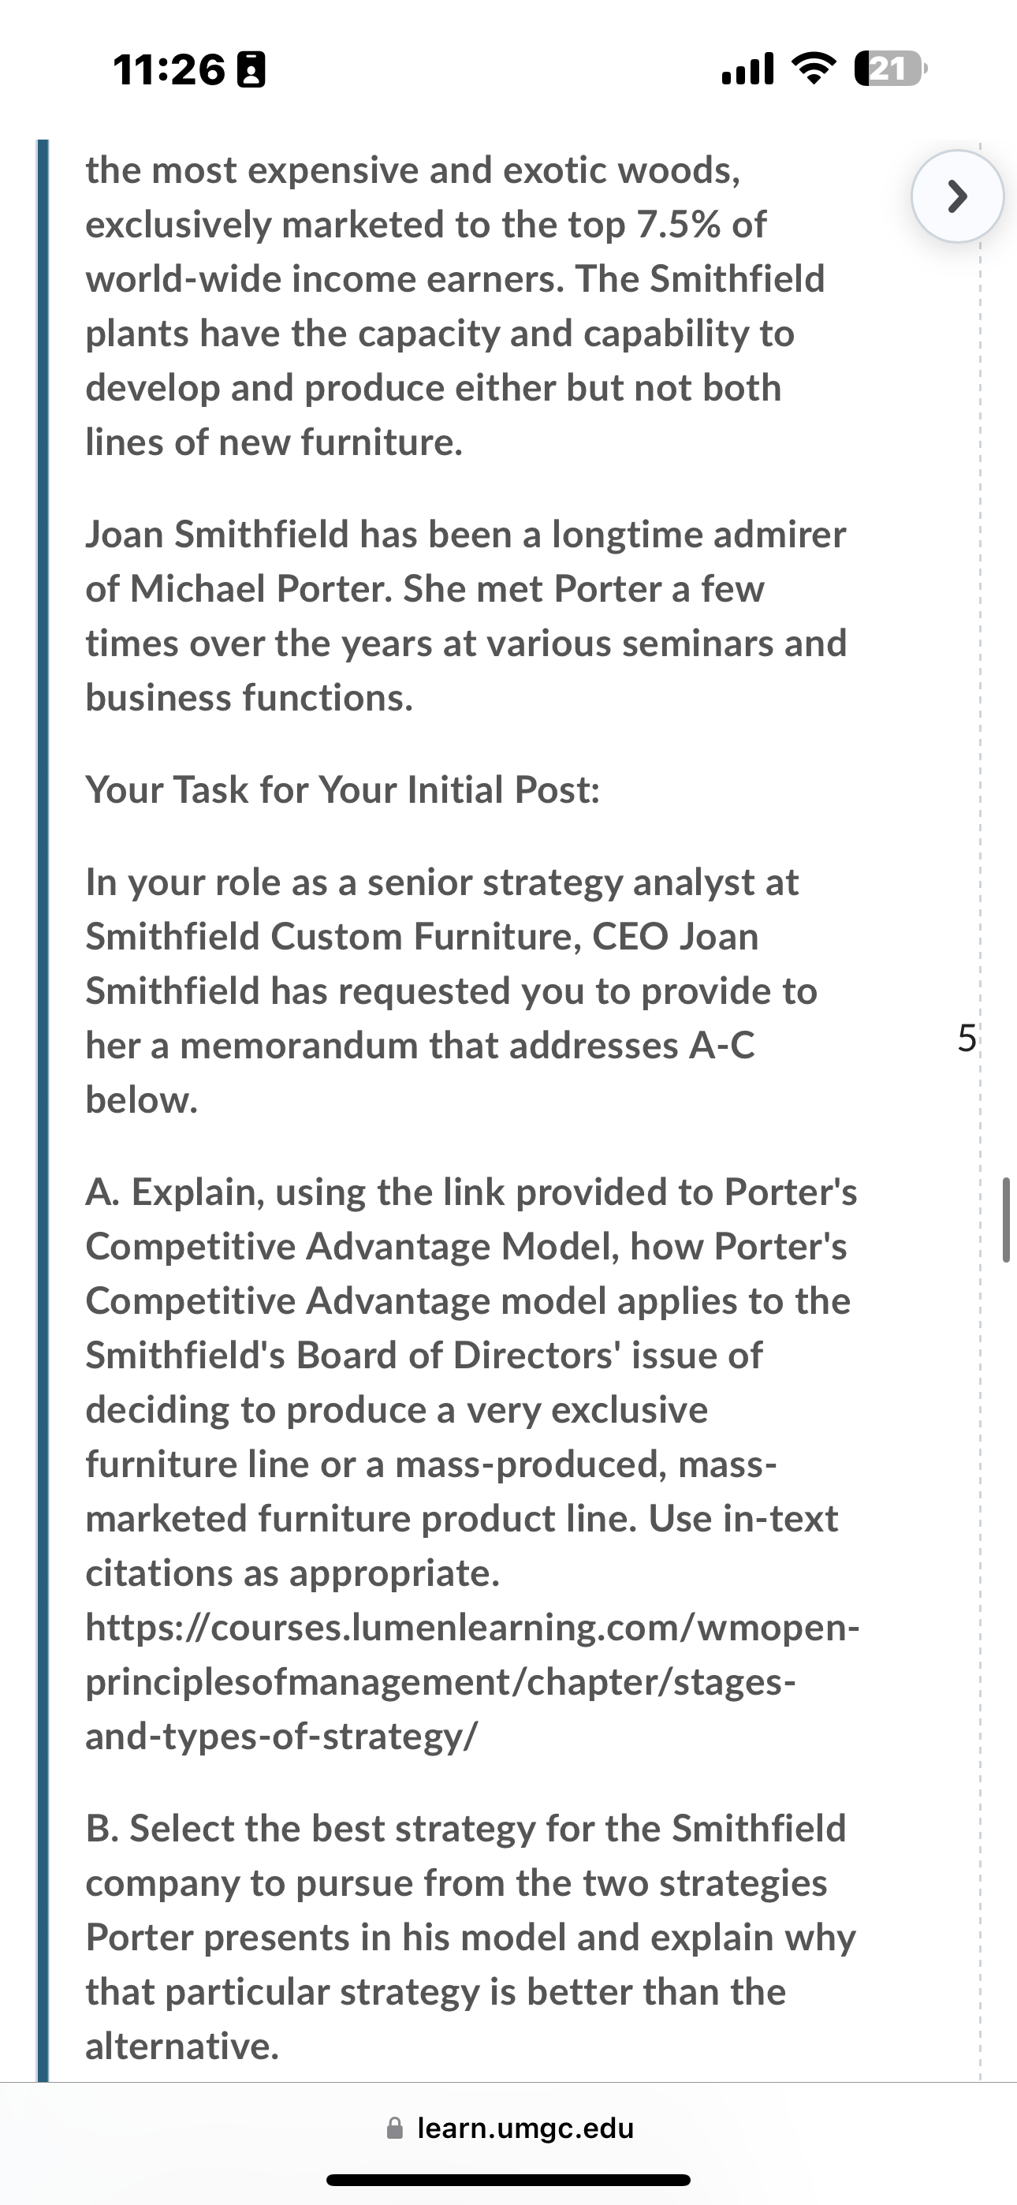The image size is (1017, 2205).
Task: Tap the battery indicator showing 21
Action: click(x=890, y=69)
